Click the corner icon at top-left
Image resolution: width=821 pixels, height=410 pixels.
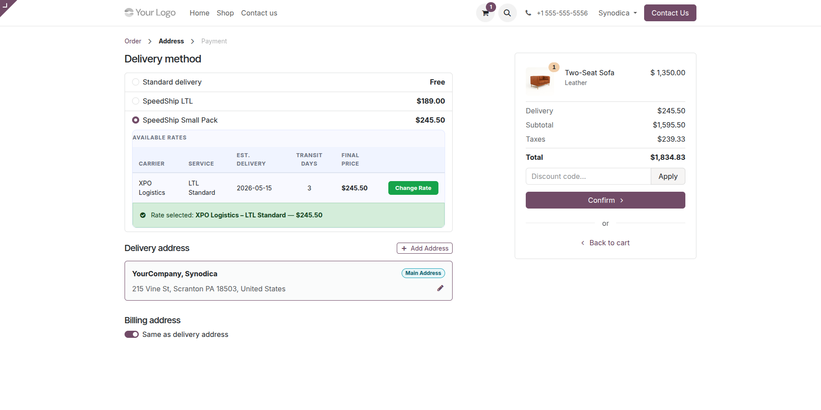tap(6, 5)
